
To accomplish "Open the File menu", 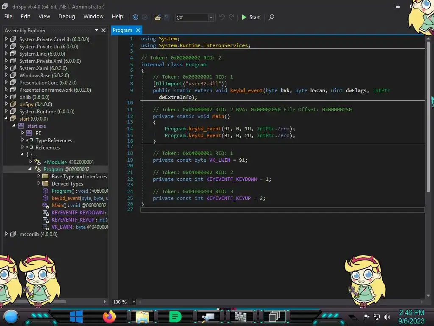I will (8, 17).
